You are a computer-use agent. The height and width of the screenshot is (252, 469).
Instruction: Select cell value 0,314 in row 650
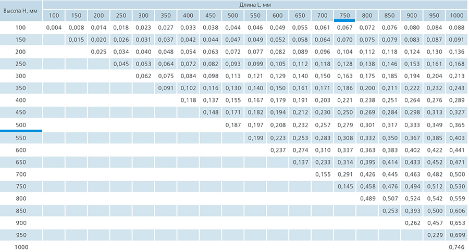tap(345, 162)
